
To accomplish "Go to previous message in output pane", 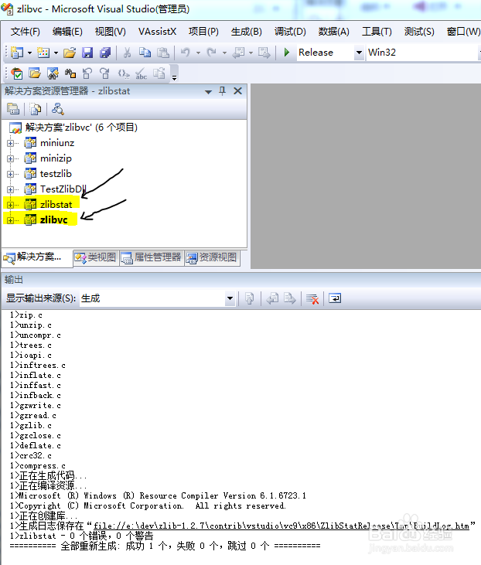I will coord(272,298).
